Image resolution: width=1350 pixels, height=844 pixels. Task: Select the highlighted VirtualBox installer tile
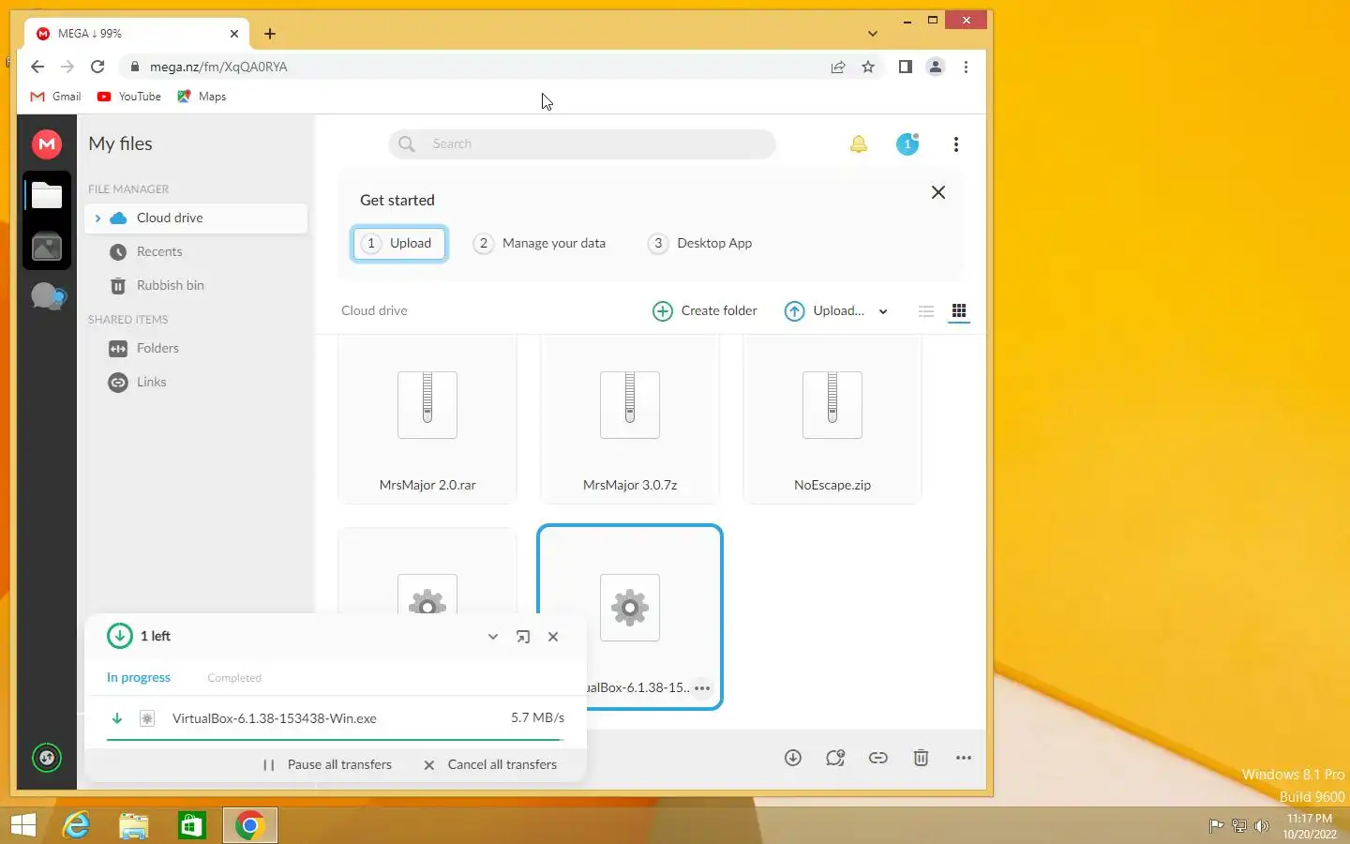point(630,617)
